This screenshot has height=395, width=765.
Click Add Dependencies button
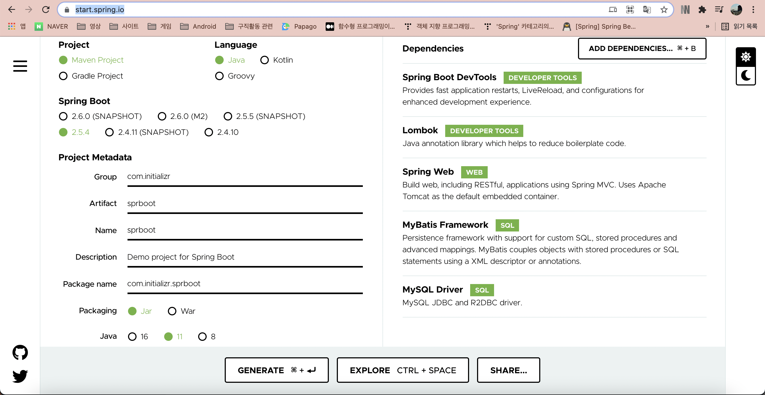(x=642, y=48)
